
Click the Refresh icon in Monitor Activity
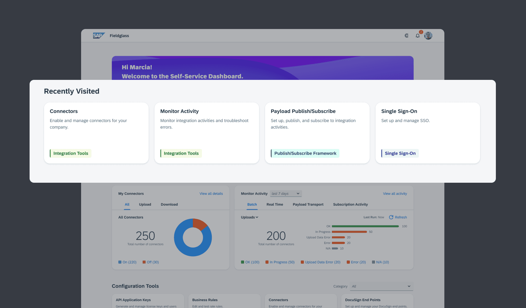pos(391,217)
